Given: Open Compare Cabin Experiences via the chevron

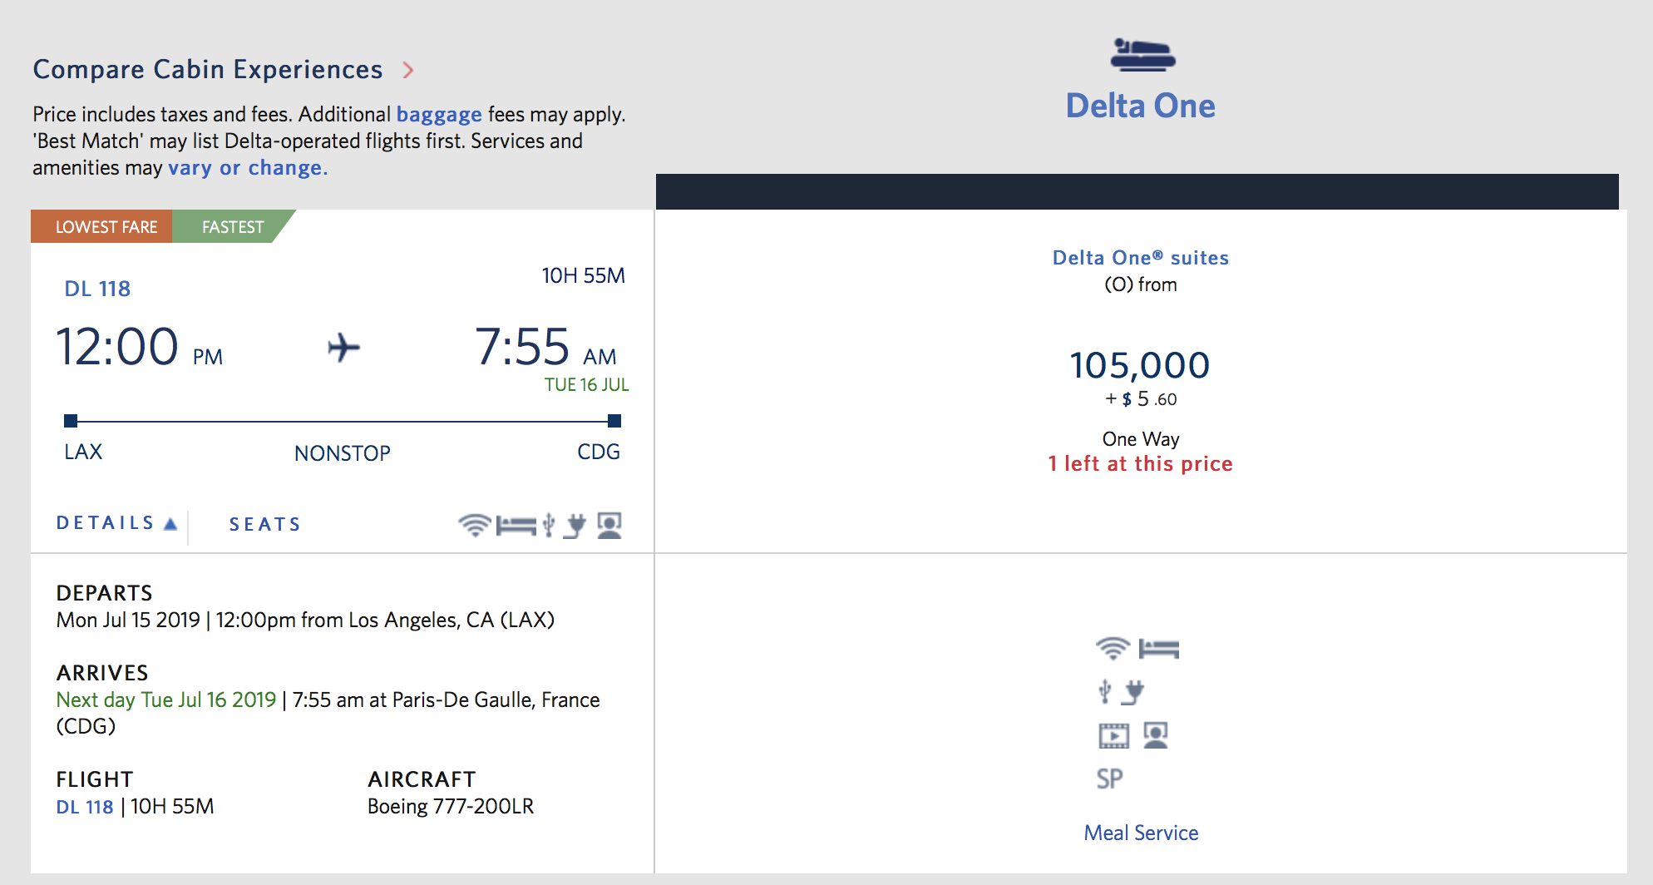Looking at the screenshot, I should point(408,71).
